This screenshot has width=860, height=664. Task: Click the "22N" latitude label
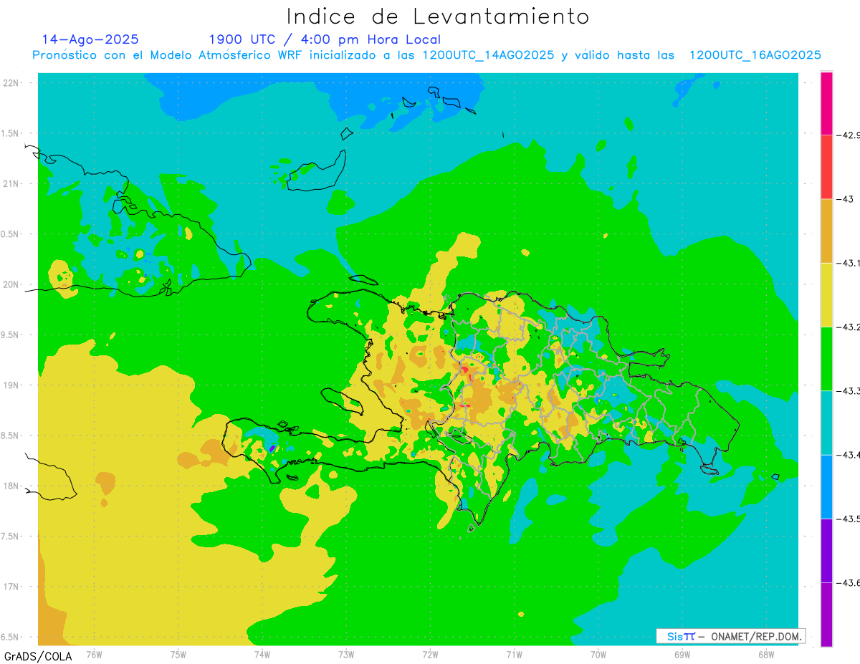[x=11, y=82]
